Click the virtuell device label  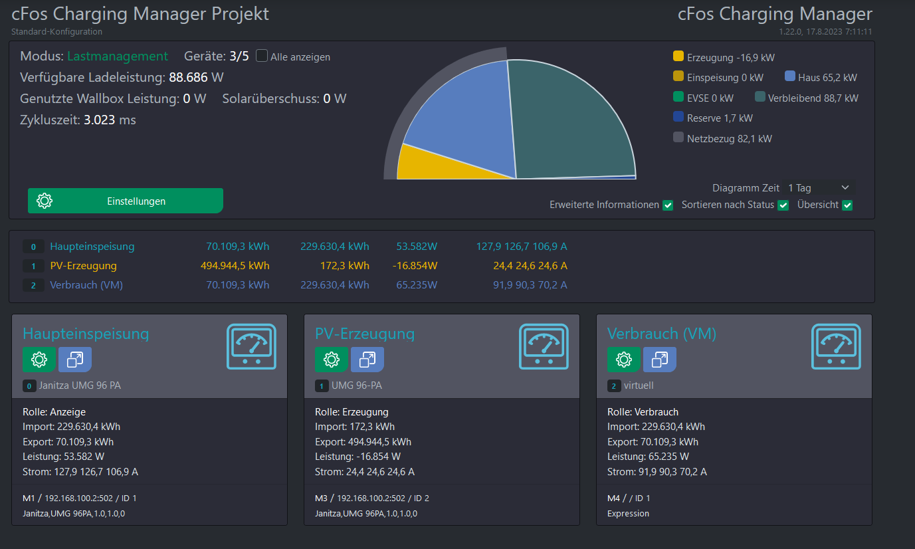pos(640,385)
